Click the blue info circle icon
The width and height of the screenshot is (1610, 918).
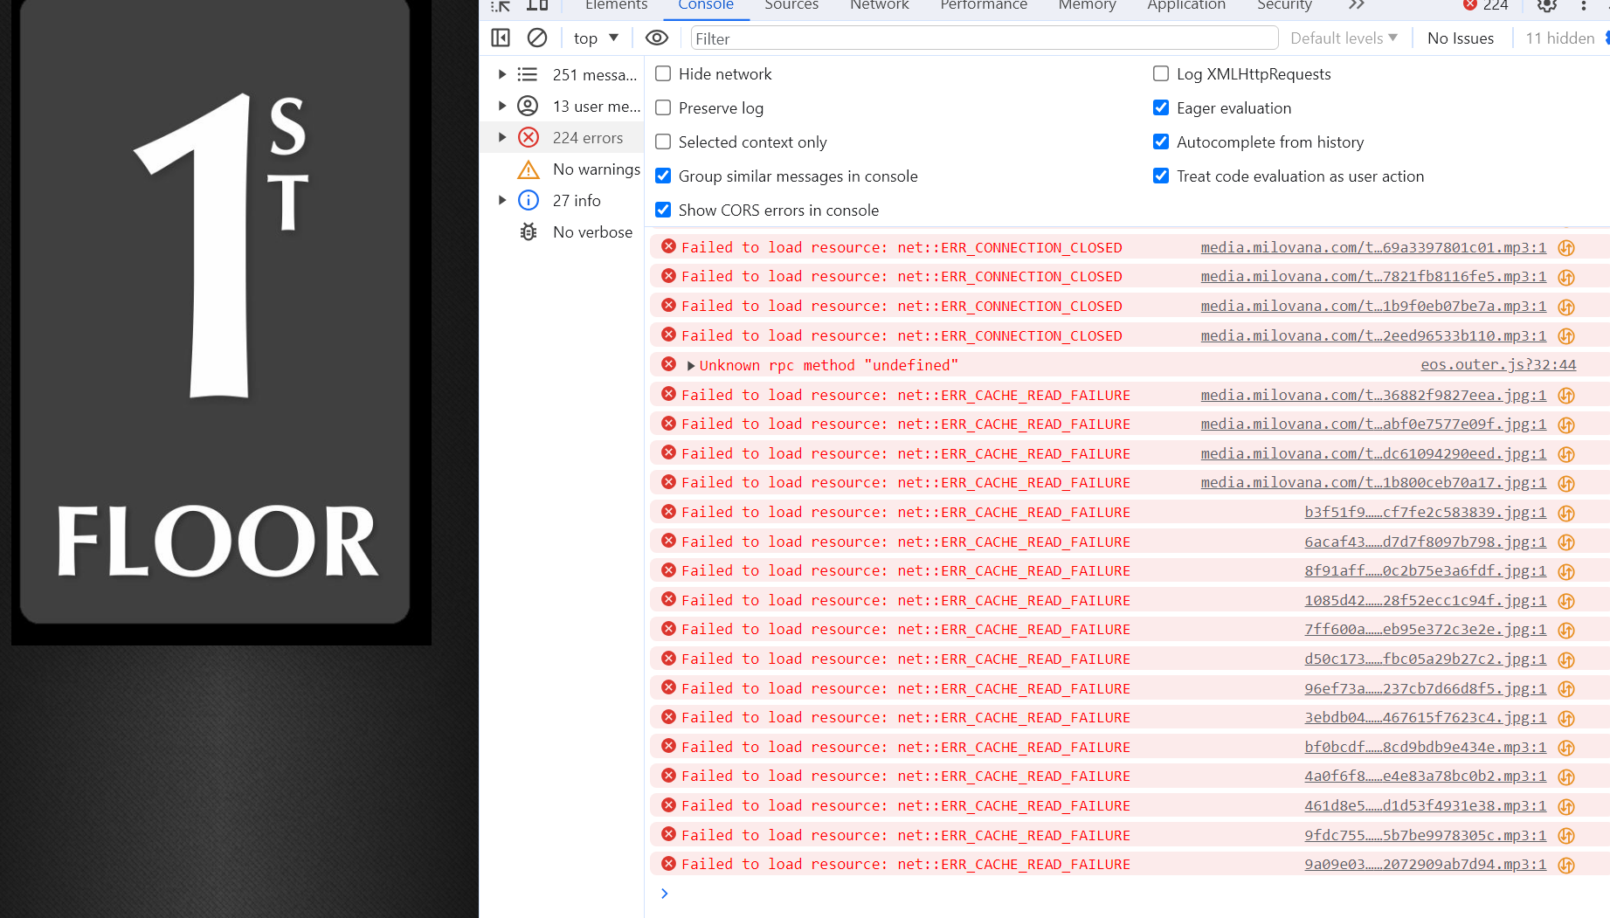pos(529,200)
